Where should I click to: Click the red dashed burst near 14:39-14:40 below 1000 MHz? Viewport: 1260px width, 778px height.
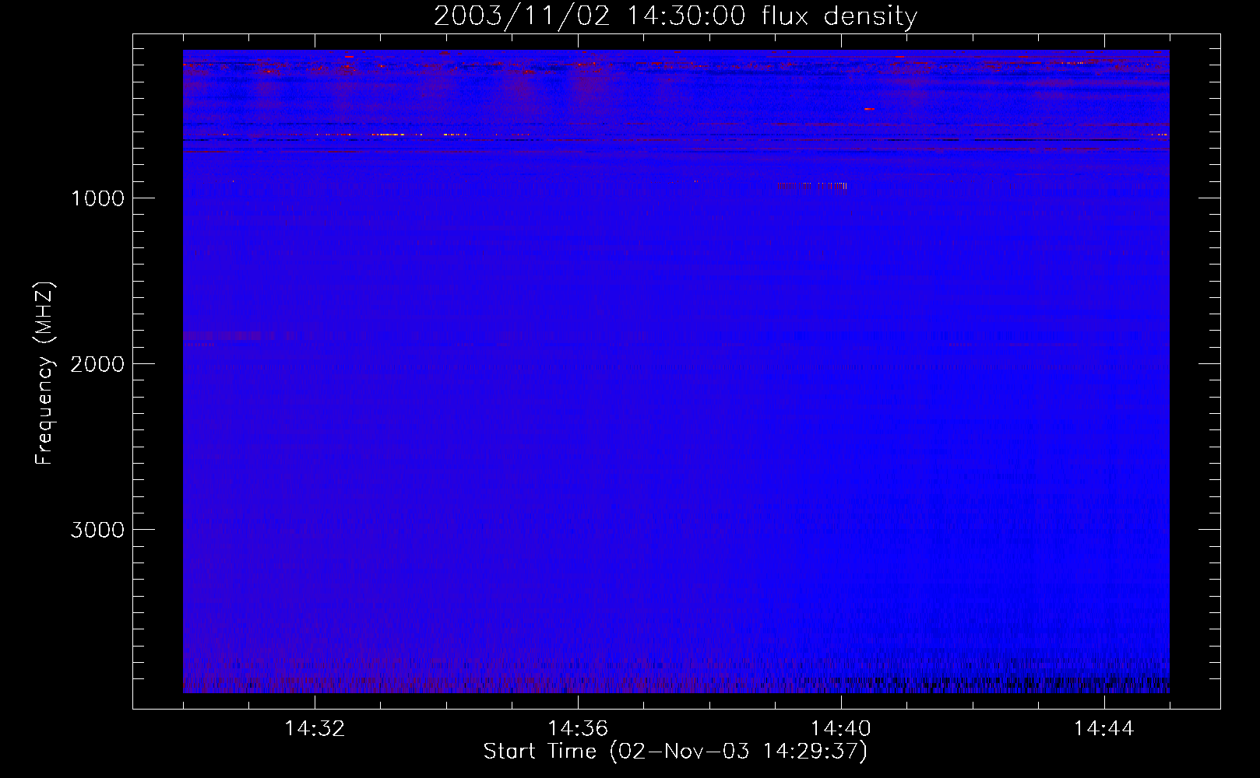[811, 186]
